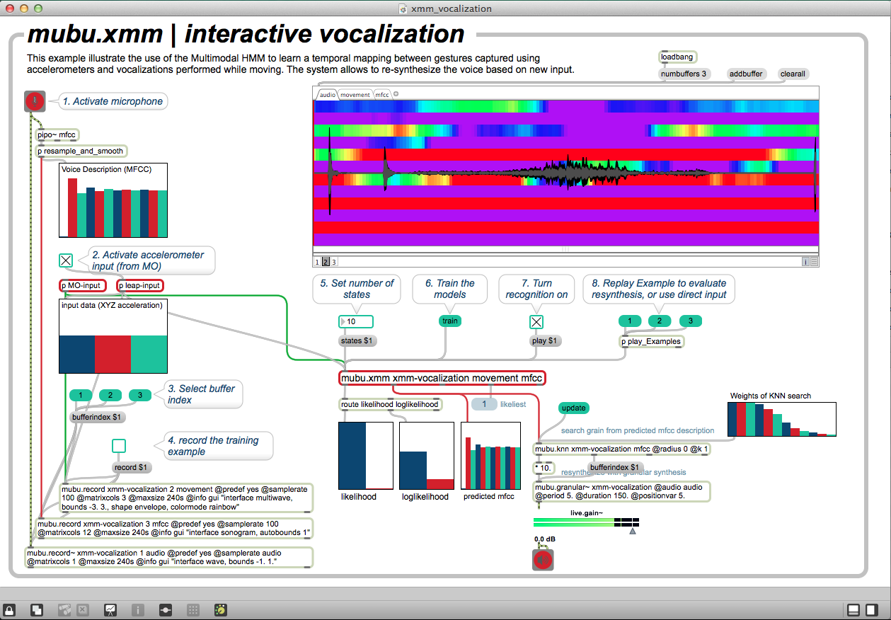
Task: Adjust the live.gain~ slider
Action: 586,522
